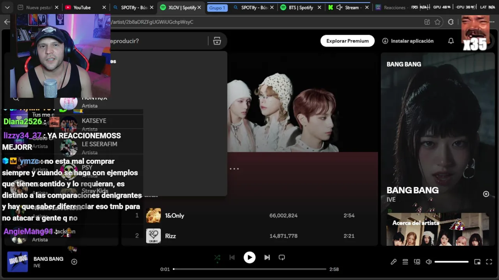
Task: Open BANG BANG title in right panel
Action: pyautogui.click(x=412, y=190)
